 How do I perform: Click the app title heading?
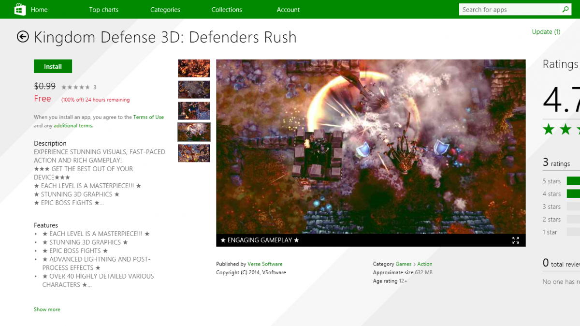165,37
